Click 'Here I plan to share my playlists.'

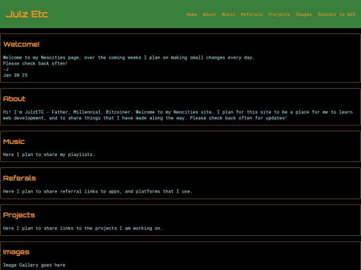tap(49, 155)
